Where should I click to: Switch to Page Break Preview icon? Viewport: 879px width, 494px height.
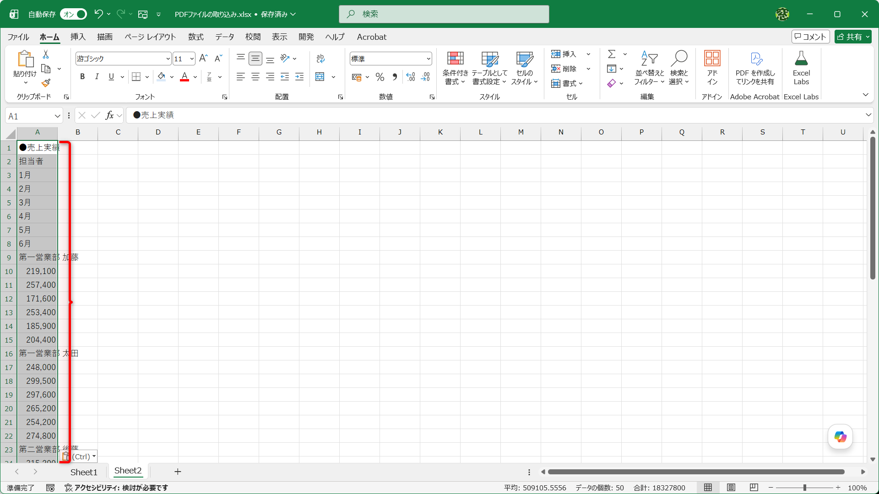[x=754, y=488]
